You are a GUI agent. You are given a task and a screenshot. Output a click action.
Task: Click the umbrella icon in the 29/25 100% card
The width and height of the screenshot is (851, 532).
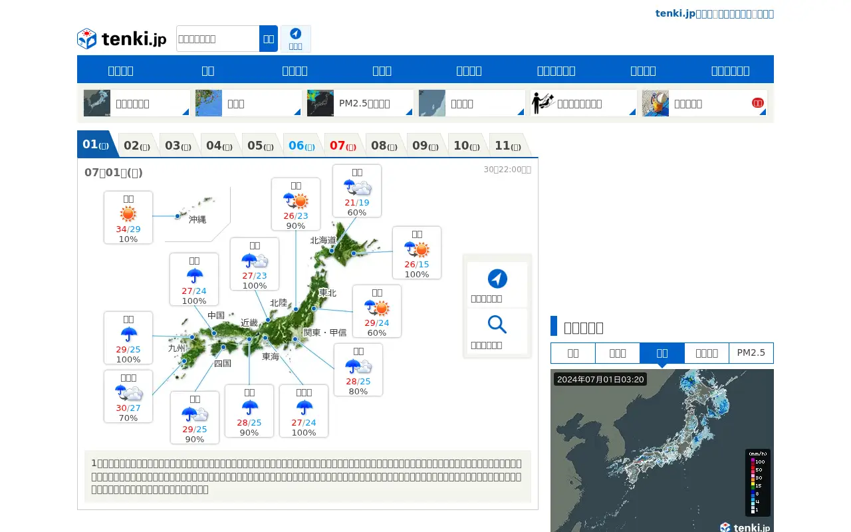(128, 334)
